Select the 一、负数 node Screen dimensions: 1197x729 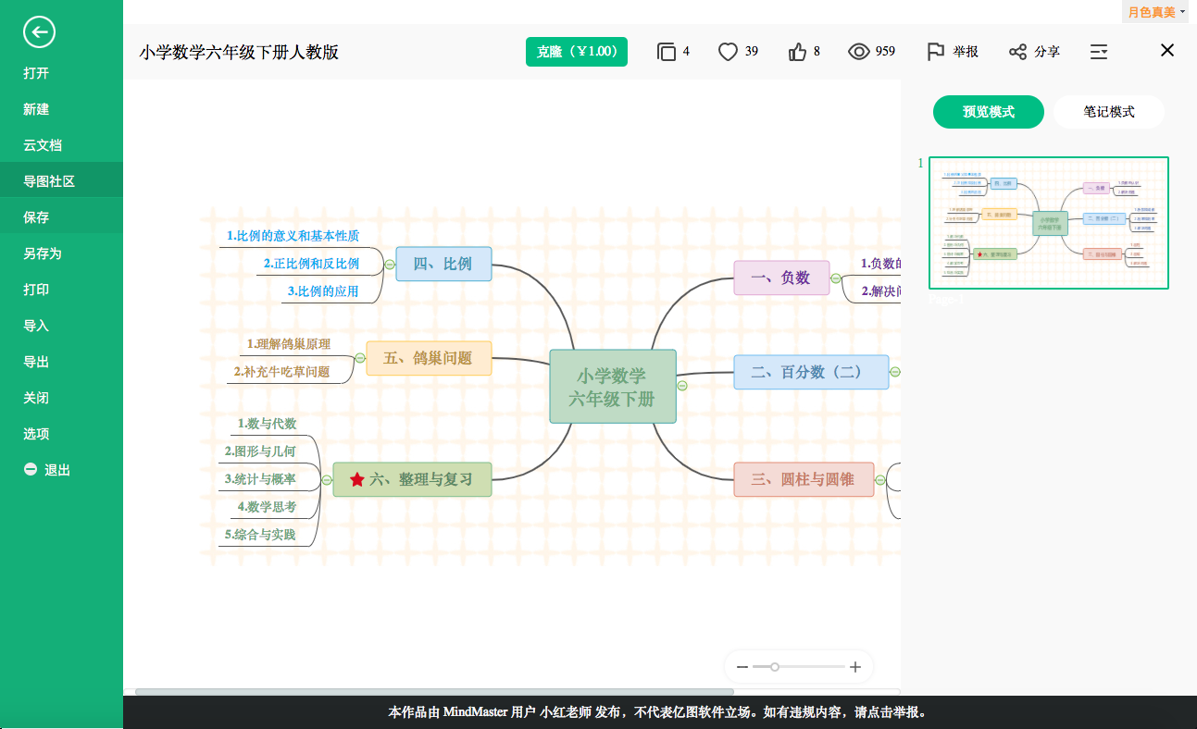(x=781, y=278)
